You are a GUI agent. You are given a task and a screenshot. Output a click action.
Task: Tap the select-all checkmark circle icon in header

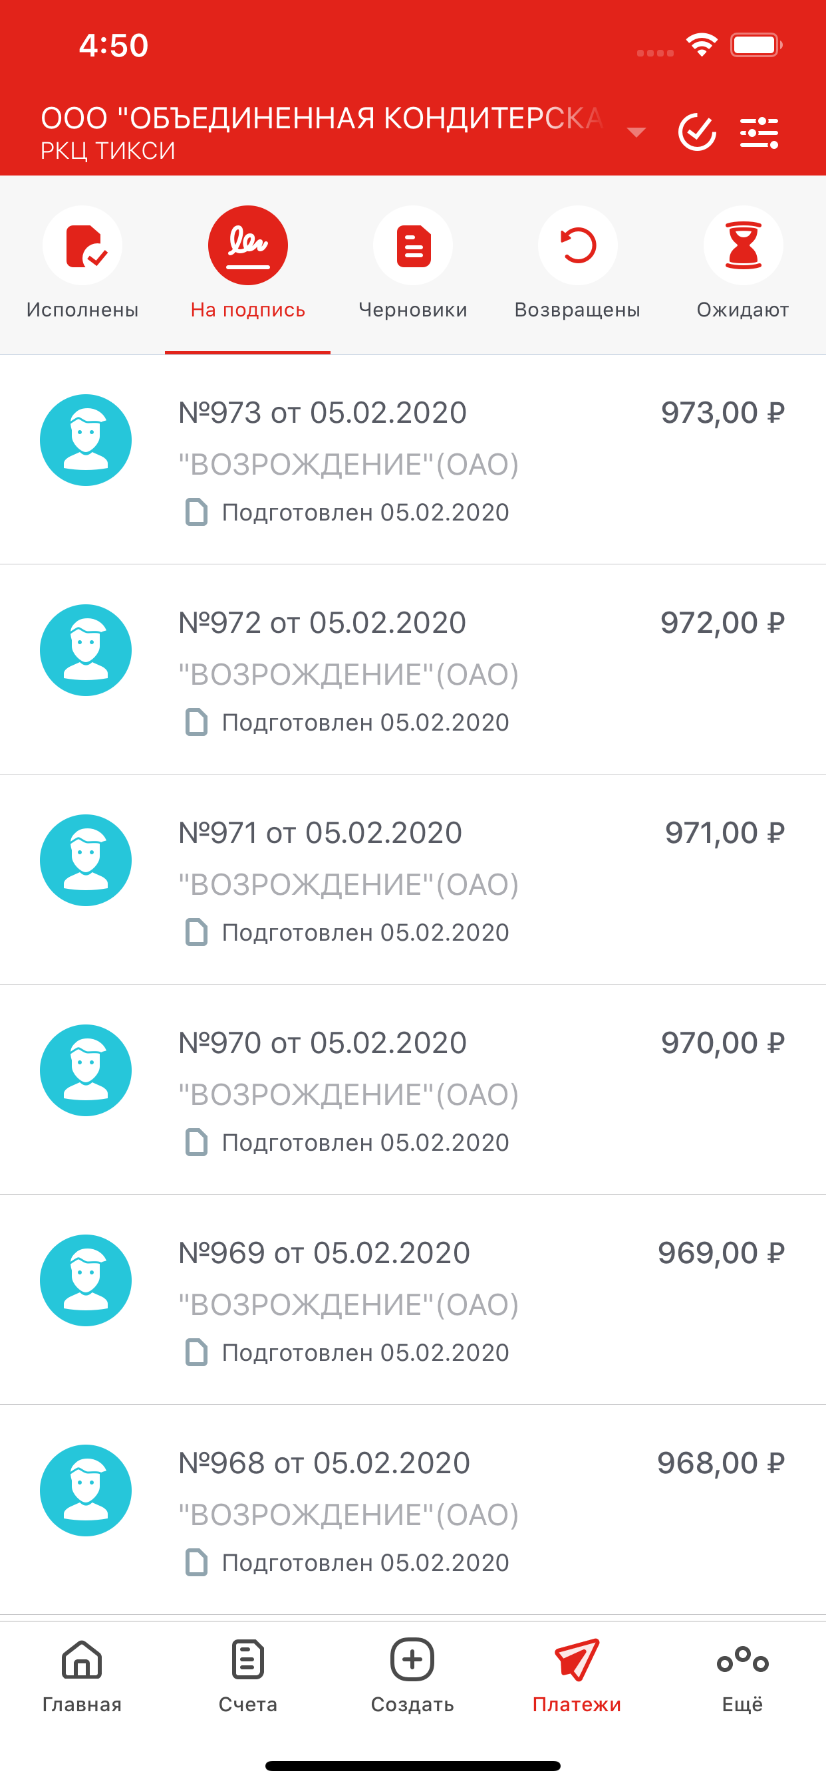click(x=697, y=132)
